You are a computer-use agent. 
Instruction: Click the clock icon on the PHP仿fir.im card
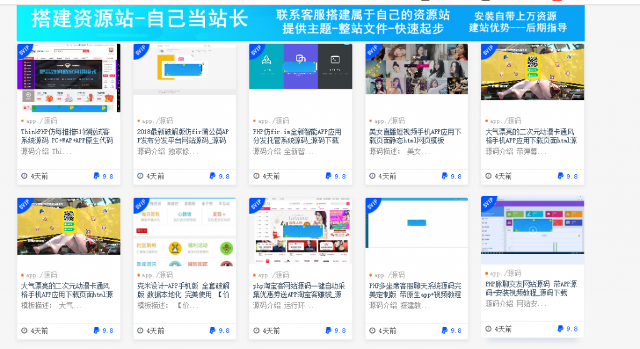(x=256, y=175)
